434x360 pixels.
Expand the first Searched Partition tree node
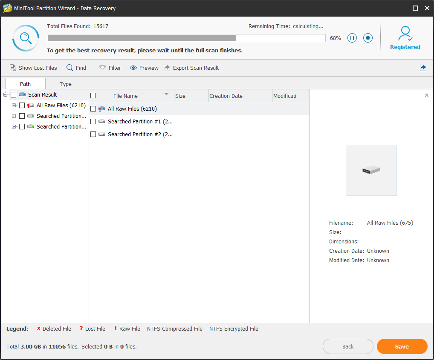click(14, 116)
